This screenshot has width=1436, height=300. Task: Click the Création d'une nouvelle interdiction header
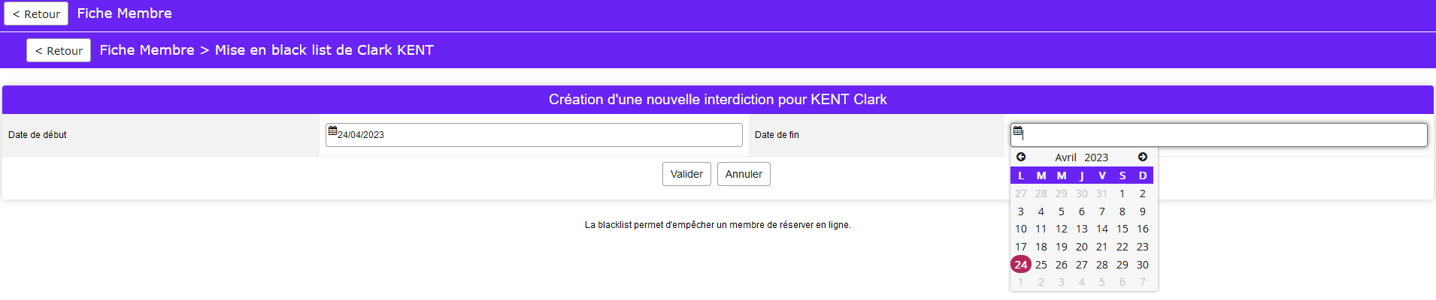tap(718, 100)
